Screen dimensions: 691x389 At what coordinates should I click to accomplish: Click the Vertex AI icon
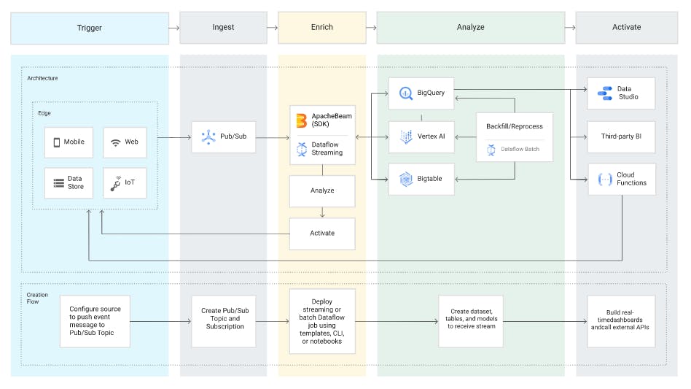click(x=406, y=136)
